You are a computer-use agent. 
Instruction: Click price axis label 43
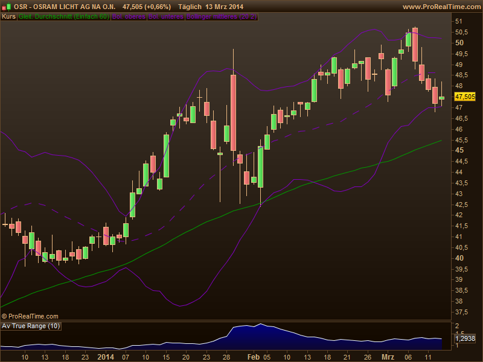point(459,194)
